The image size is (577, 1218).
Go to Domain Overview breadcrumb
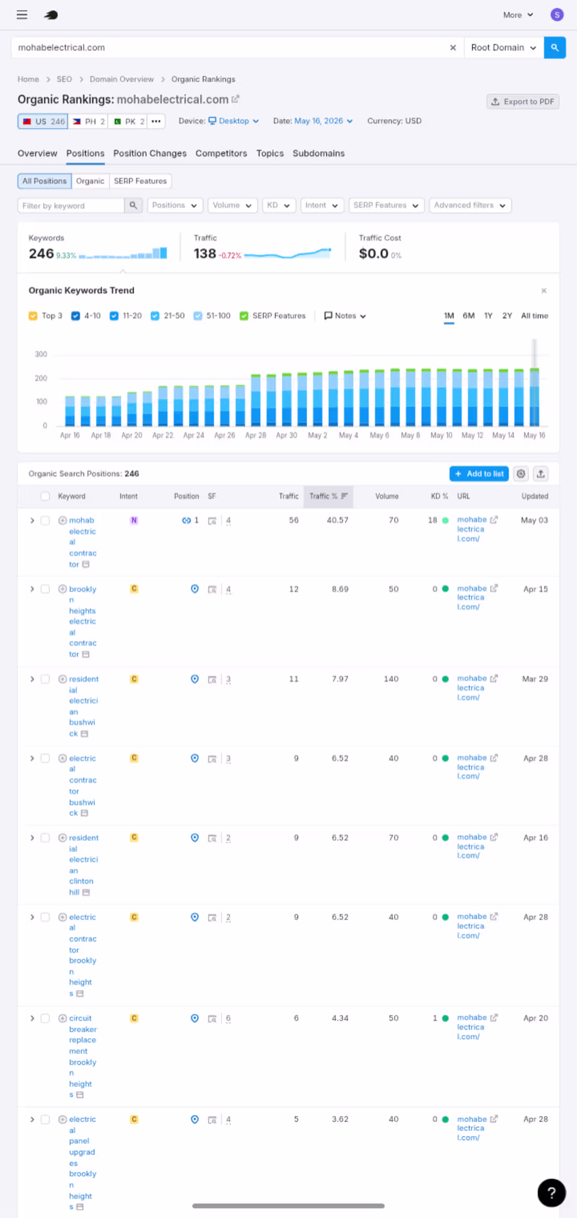(122, 79)
